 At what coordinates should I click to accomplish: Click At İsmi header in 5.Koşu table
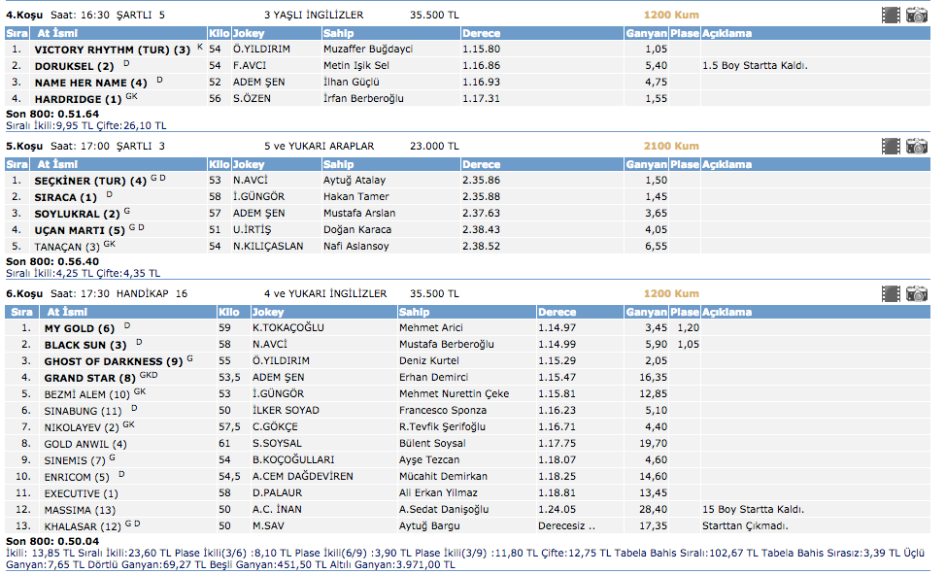pyautogui.click(x=56, y=165)
